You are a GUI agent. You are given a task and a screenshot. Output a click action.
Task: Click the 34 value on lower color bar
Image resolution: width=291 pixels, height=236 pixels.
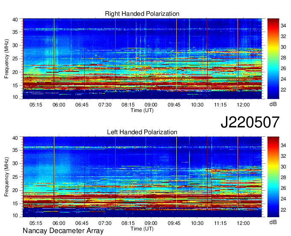click(x=283, y=145)
